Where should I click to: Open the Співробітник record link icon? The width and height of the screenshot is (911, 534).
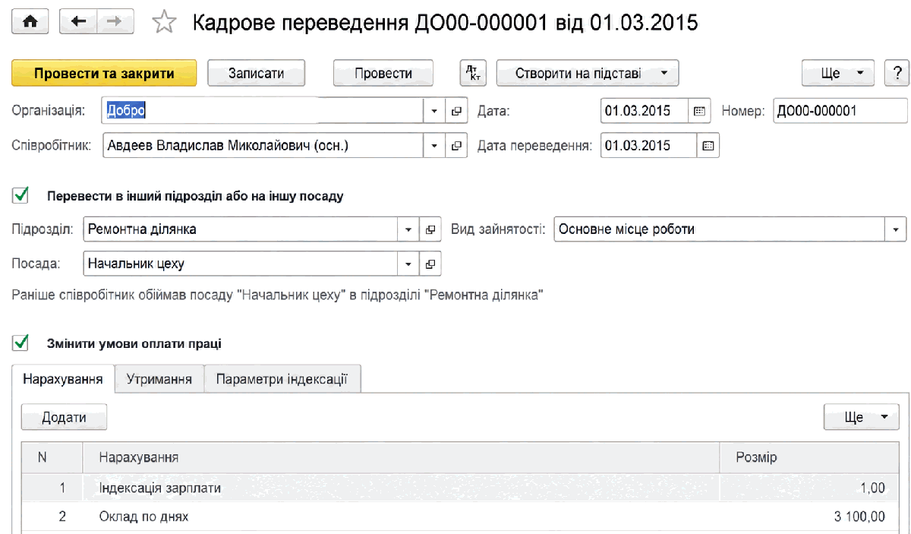pos(455,145)
